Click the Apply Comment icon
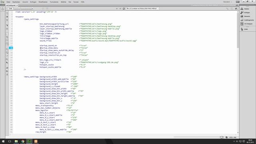This screenshot has height=144, width=256. tap(7, 49)
